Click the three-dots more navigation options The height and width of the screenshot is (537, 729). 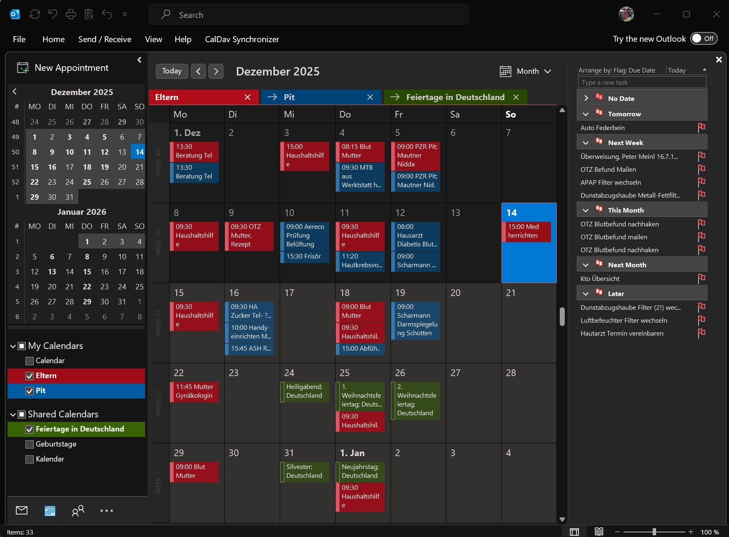[106, 510]
